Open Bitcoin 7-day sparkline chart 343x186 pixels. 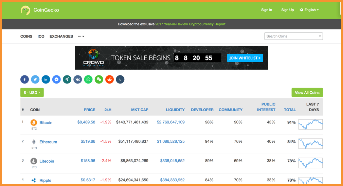pyautogui.click(x=311, y=124)
